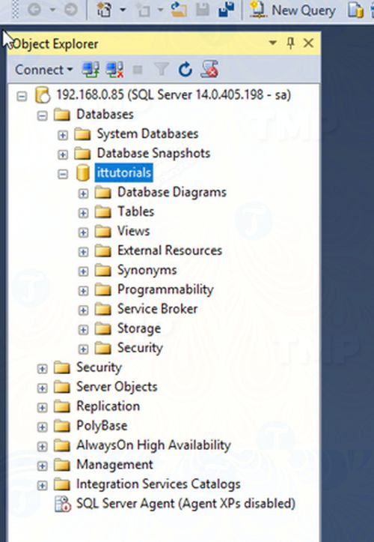Click the Save All disks icon

coord(227,10)
